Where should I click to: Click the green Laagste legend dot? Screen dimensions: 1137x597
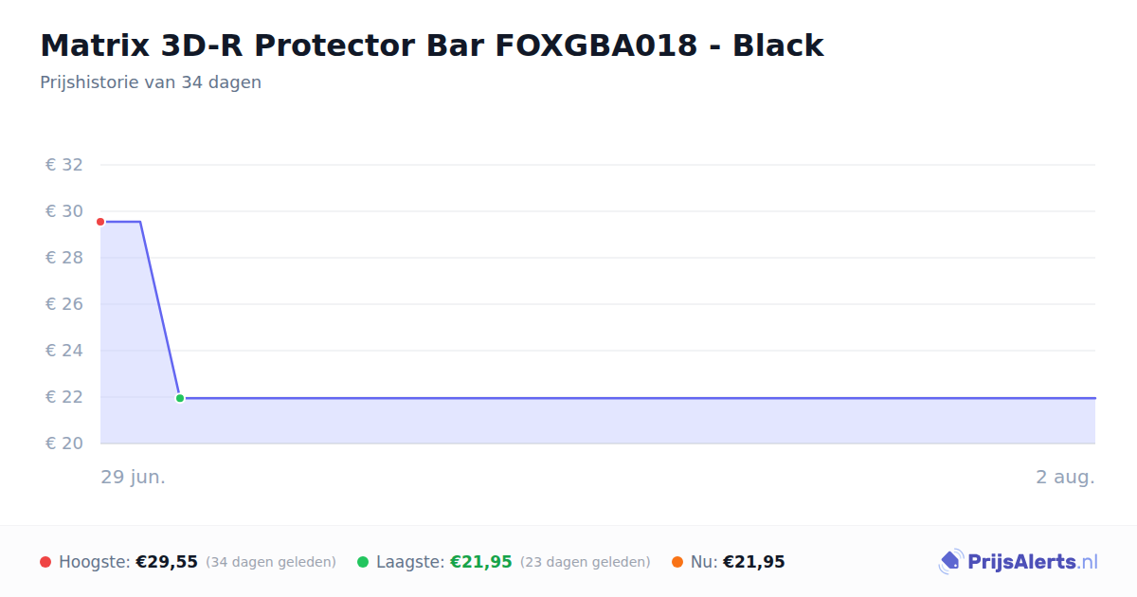click(x=363, y=562)
